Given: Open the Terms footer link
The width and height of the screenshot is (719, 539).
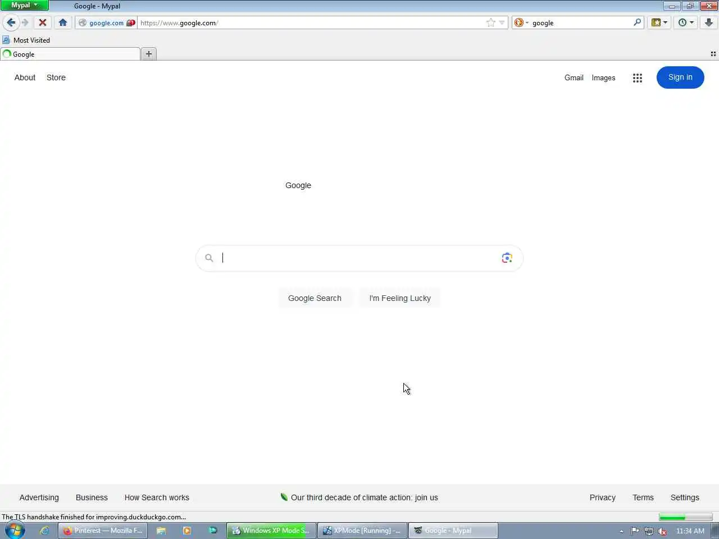Looking at the screenshot, I should coord(643,497).
